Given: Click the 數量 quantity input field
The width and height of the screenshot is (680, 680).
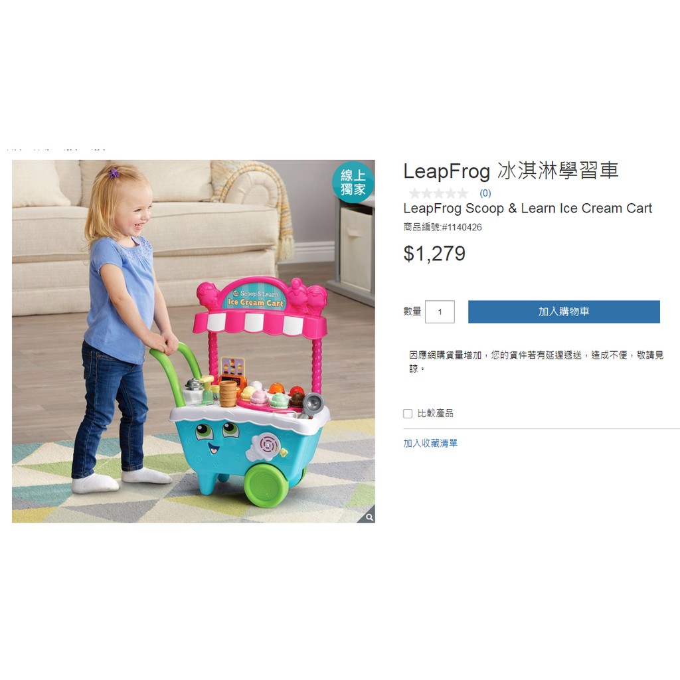Looking at the screenshot, I should [x=440, y=312].
